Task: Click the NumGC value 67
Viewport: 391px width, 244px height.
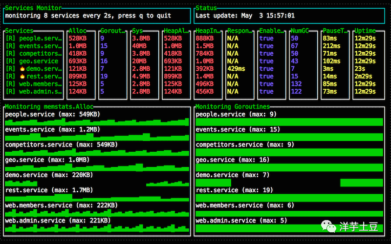Action: [295, 46]
